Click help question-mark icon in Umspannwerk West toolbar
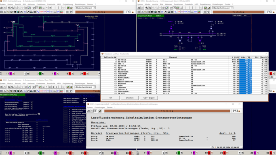276x155 pixels. click(209, 12)
